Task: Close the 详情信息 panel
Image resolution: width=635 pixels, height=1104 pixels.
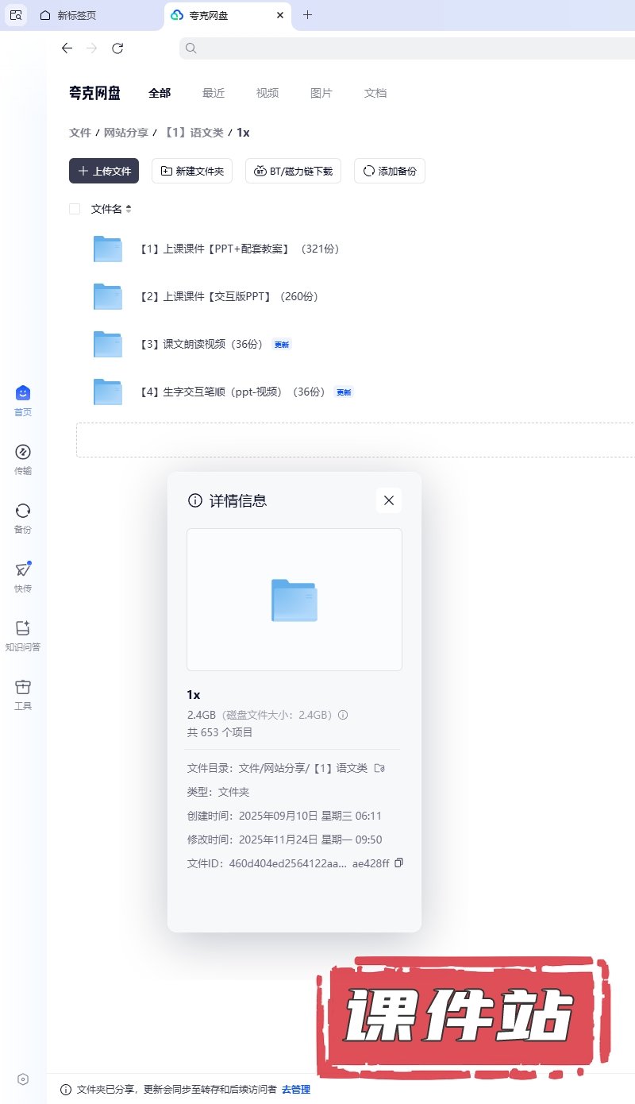Action: pos(388,500)
